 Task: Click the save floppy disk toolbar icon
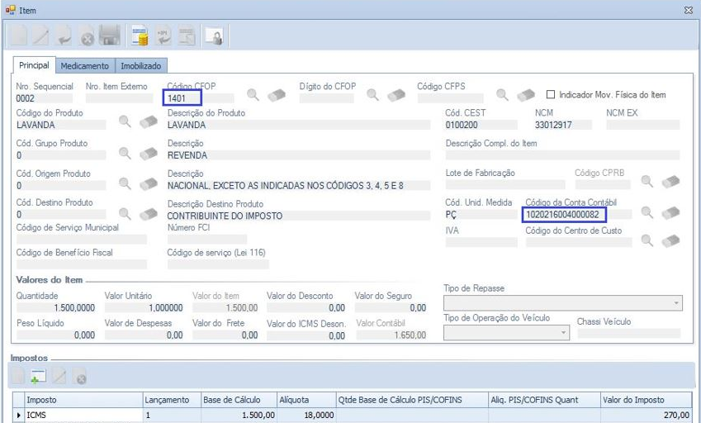[110, 36]
